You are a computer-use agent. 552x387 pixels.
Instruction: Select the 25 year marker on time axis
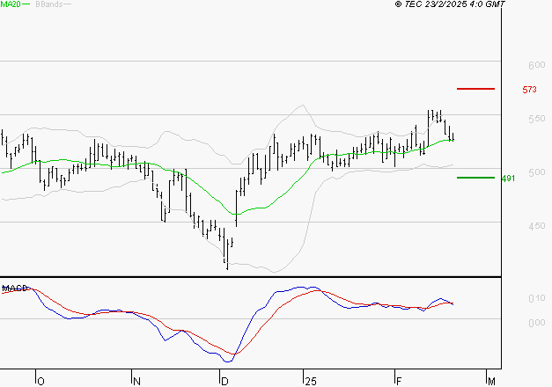(x=310, y=380)
